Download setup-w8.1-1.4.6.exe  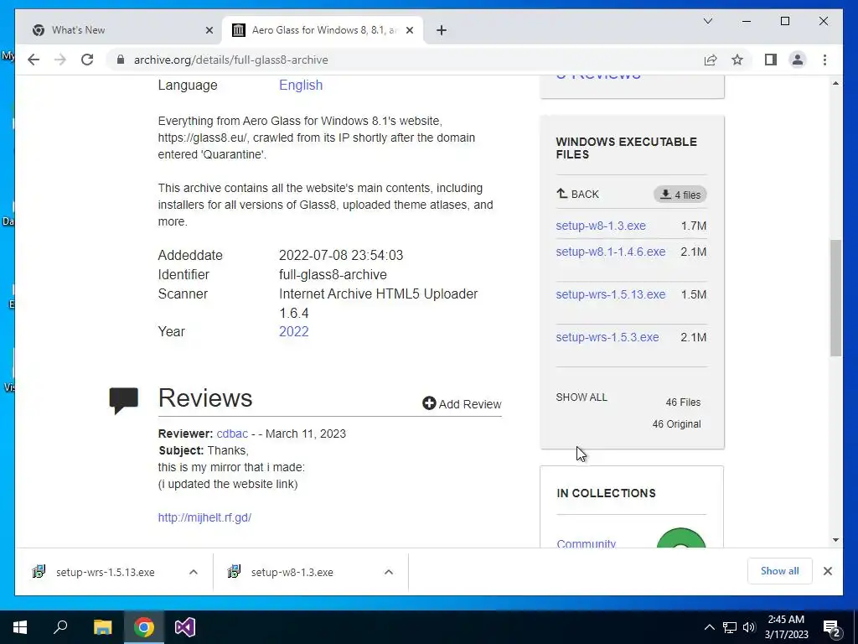611,252
